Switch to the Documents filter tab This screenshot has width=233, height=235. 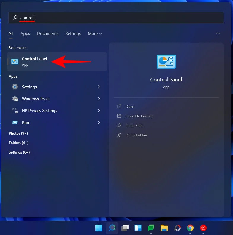pyautogui.click(x=48, y=33)
